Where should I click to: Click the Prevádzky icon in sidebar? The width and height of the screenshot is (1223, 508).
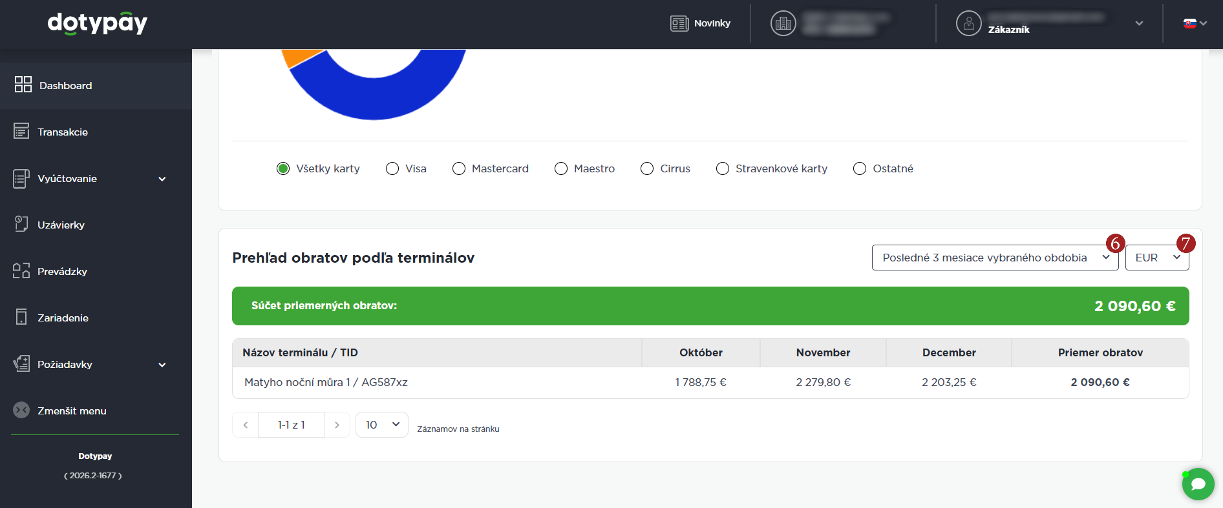(x=21, y=270)
